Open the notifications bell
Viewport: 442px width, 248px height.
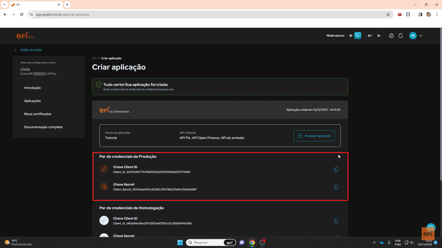coord(401,36)
